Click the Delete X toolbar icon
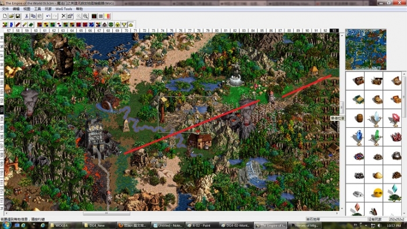Screen dimensions: 407x229 pos(63,16)
